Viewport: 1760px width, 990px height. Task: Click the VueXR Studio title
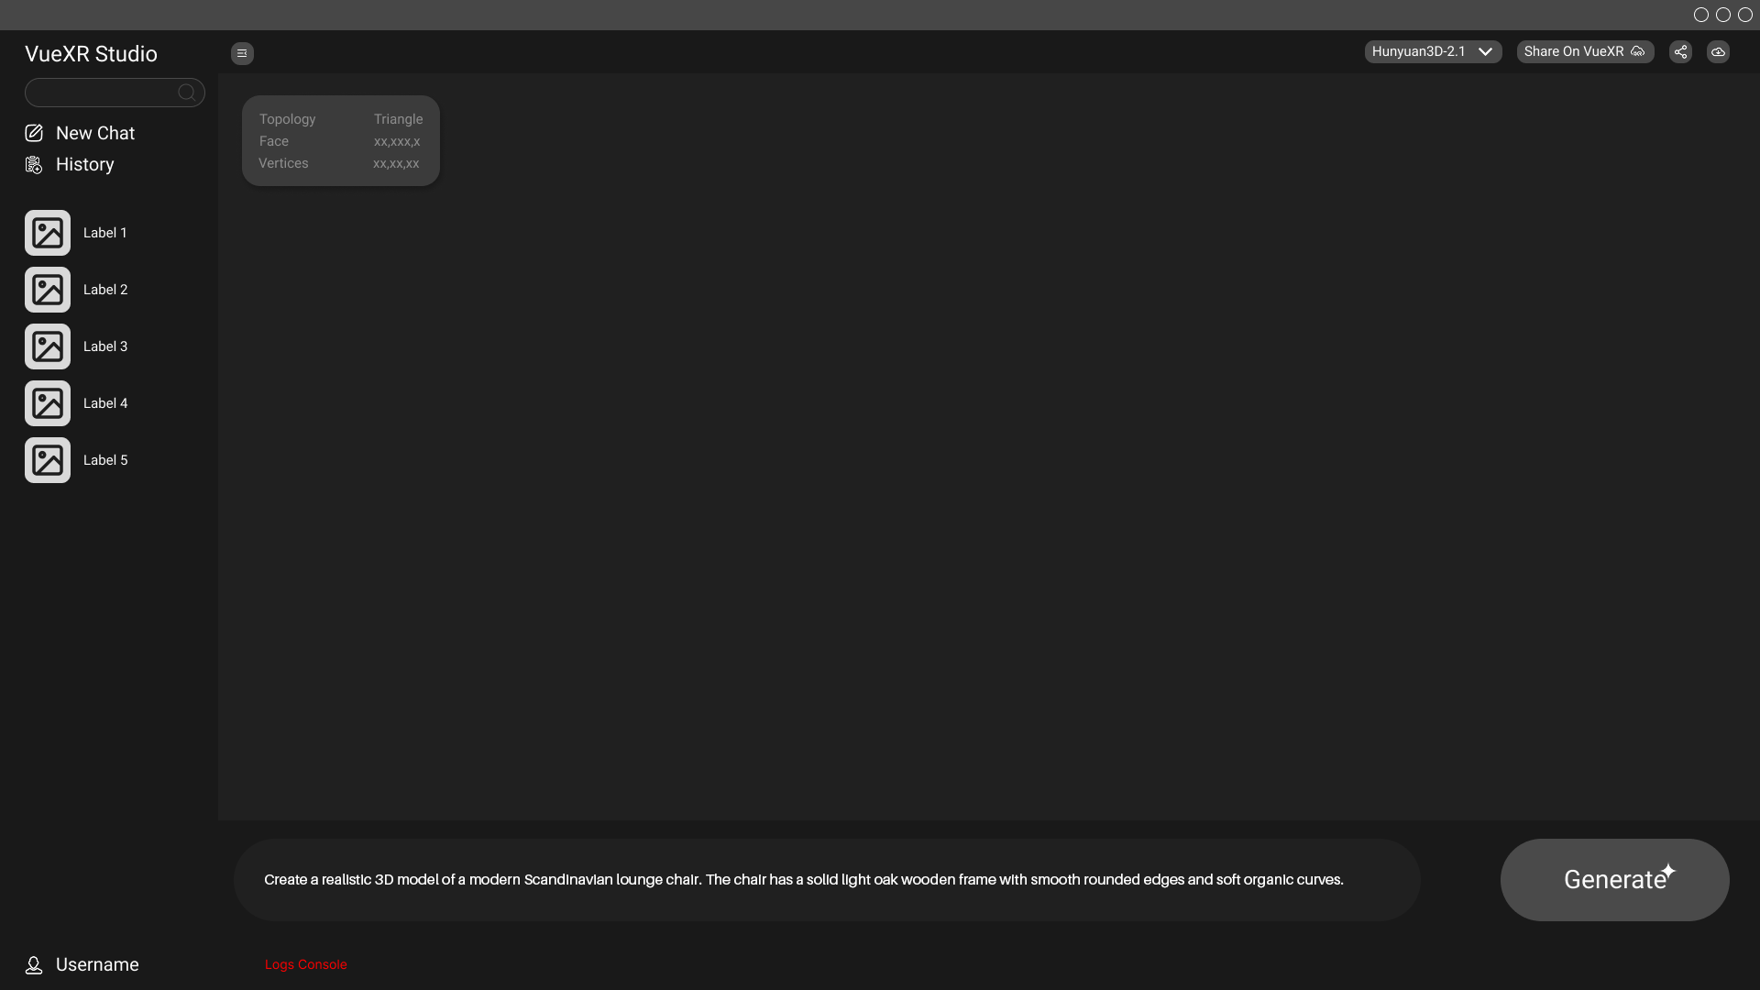[90, 53]
